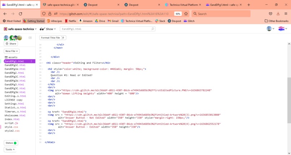Click the padlock site security icon

[50, 14]
